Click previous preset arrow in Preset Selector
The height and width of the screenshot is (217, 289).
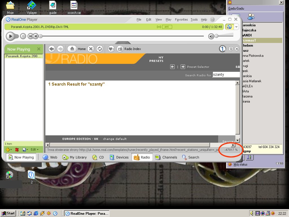coord(172,67)
